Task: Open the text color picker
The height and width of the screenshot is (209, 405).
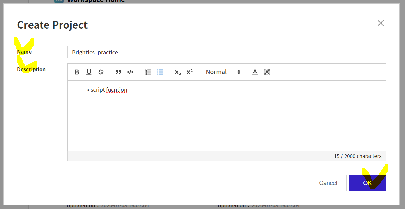Action: tap(255, 72)
